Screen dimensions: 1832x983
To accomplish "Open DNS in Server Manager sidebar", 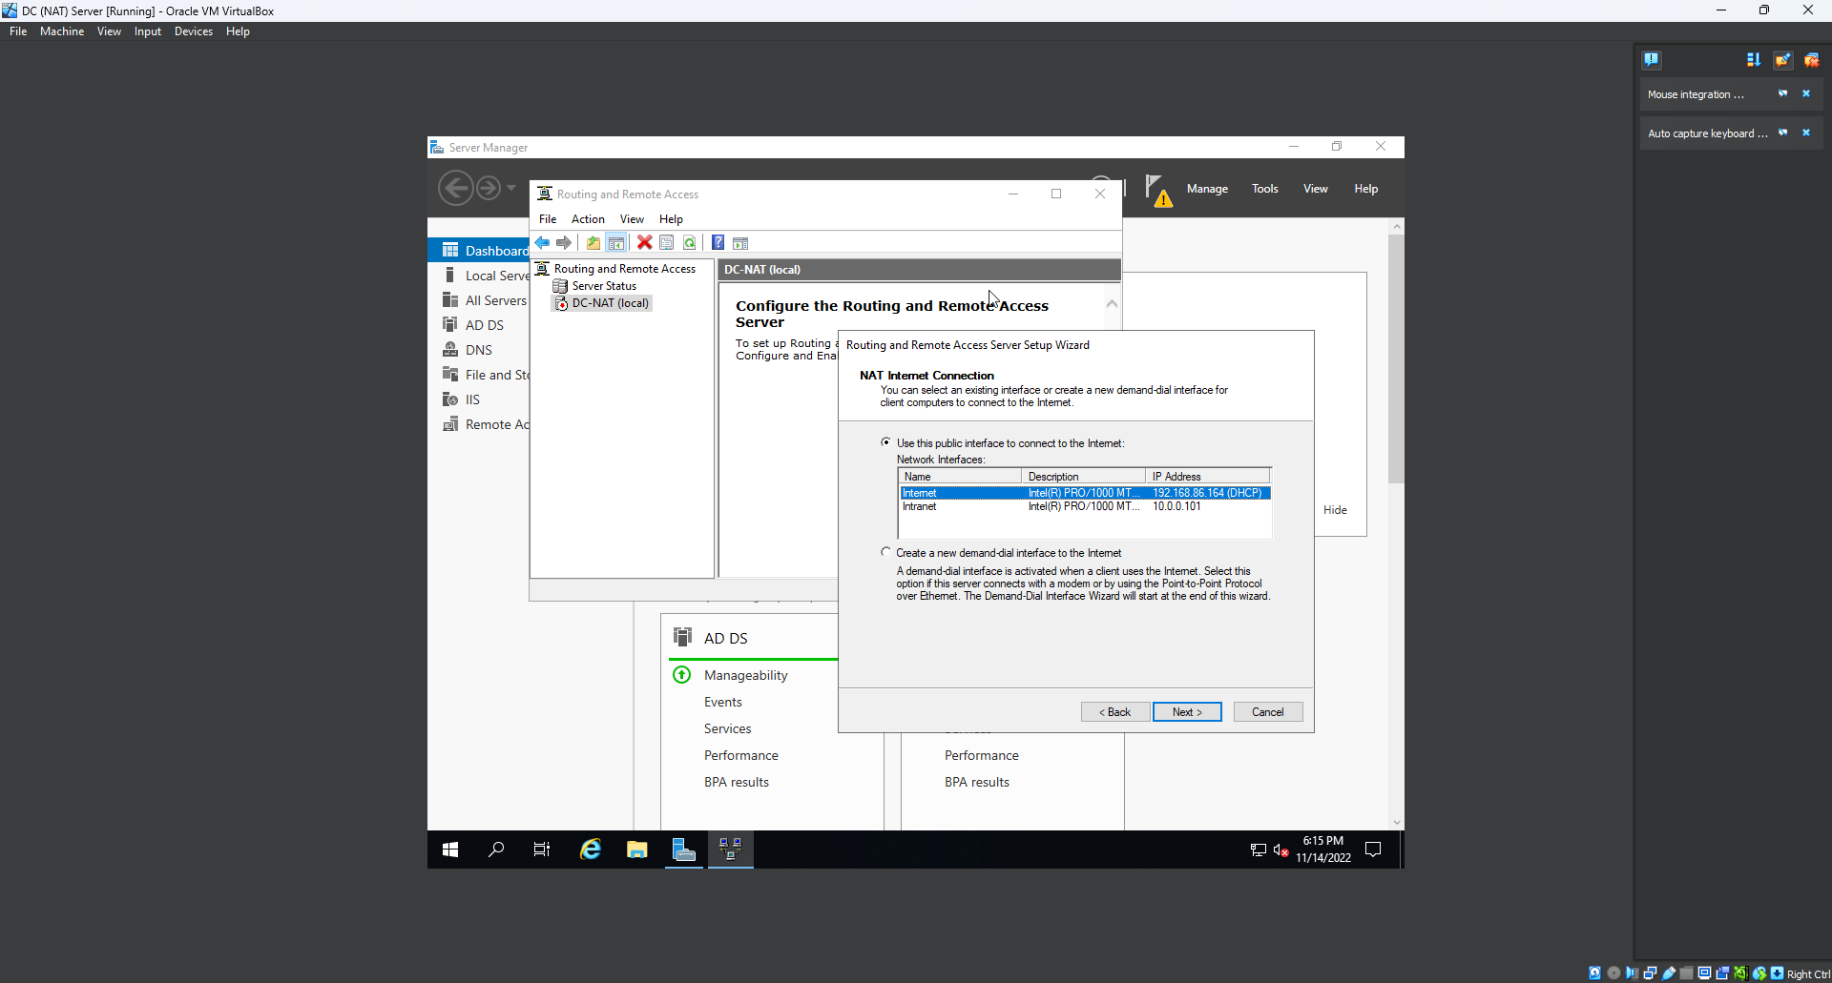I will [479, 350].
